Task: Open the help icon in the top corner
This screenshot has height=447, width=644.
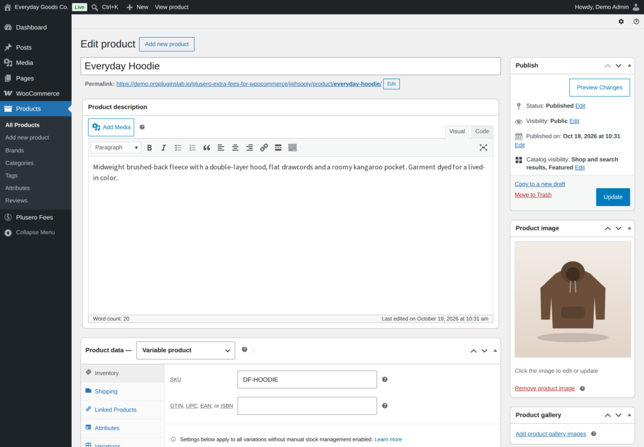Action: (x=636, y=21)
